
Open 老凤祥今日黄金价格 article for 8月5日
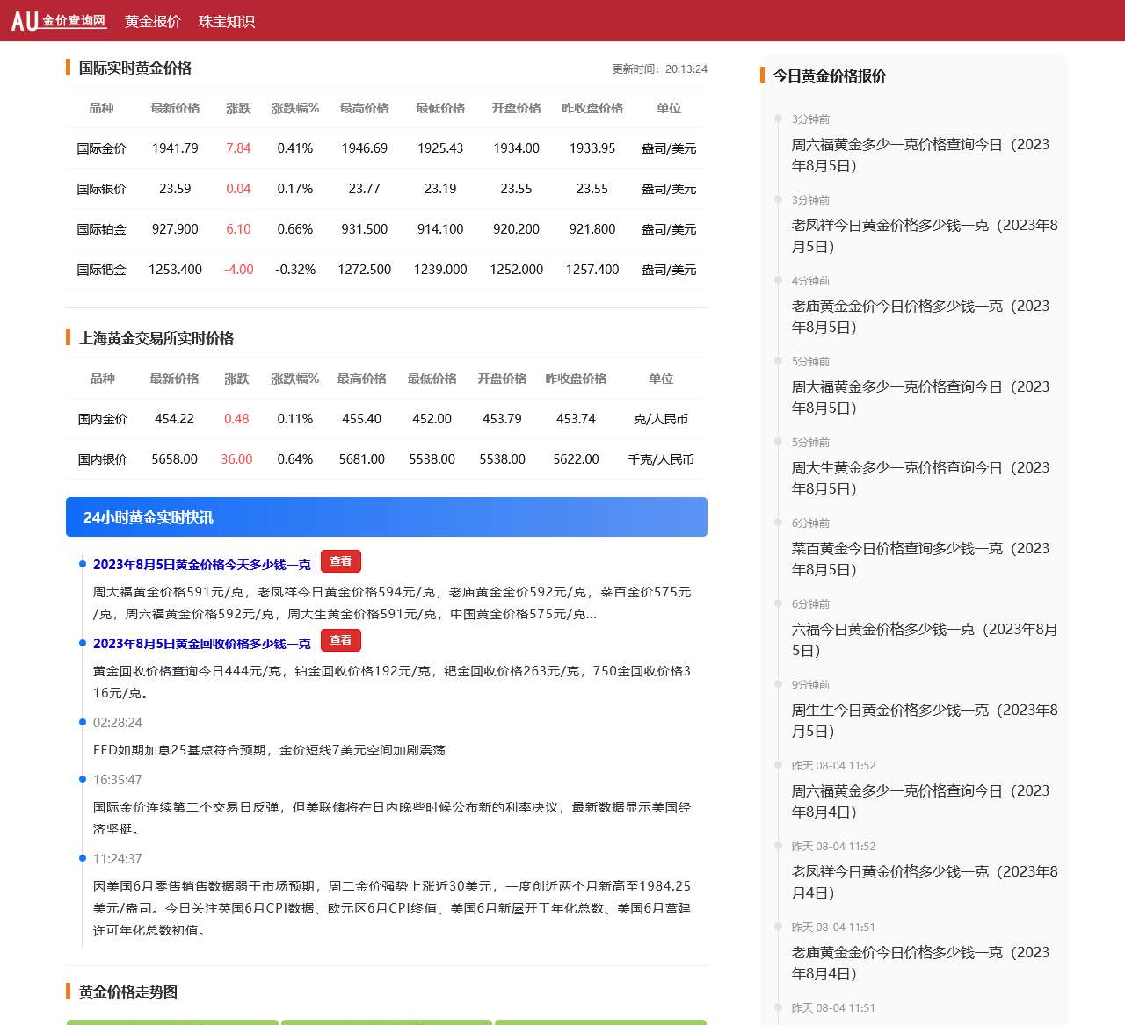[924, 235]
